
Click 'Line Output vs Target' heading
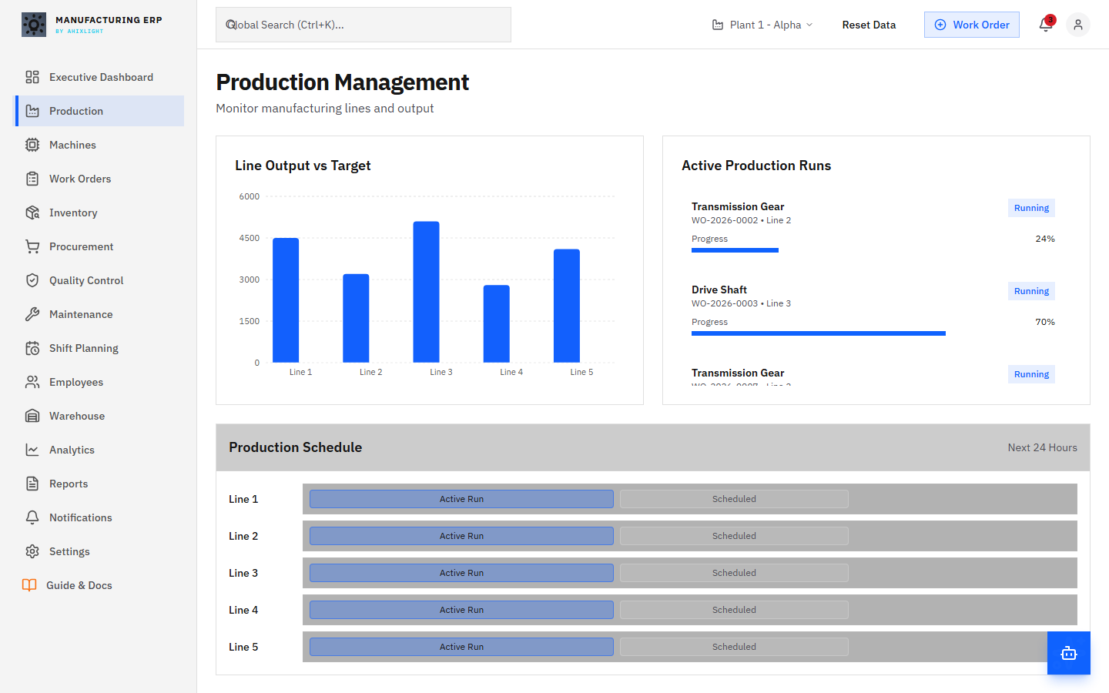(x=303, y=166)
